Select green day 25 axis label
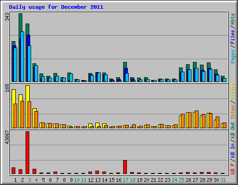 coord(181,180)
